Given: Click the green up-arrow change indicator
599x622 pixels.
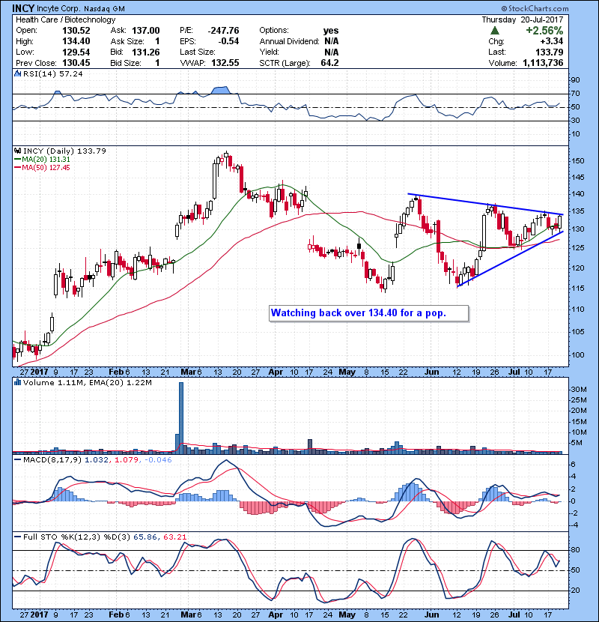Looking at the screenshot, I should [x=494, y=31].
